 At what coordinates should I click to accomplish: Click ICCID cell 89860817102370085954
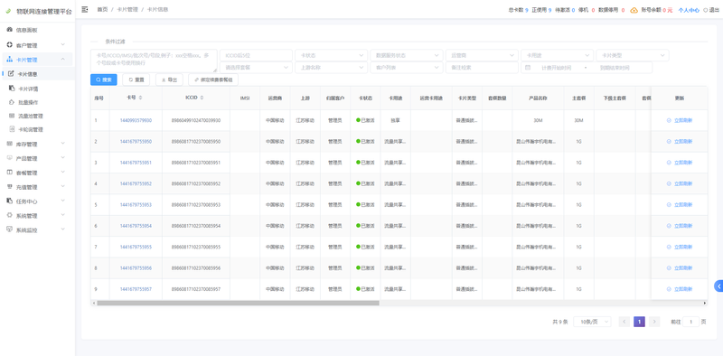point(196,226)
